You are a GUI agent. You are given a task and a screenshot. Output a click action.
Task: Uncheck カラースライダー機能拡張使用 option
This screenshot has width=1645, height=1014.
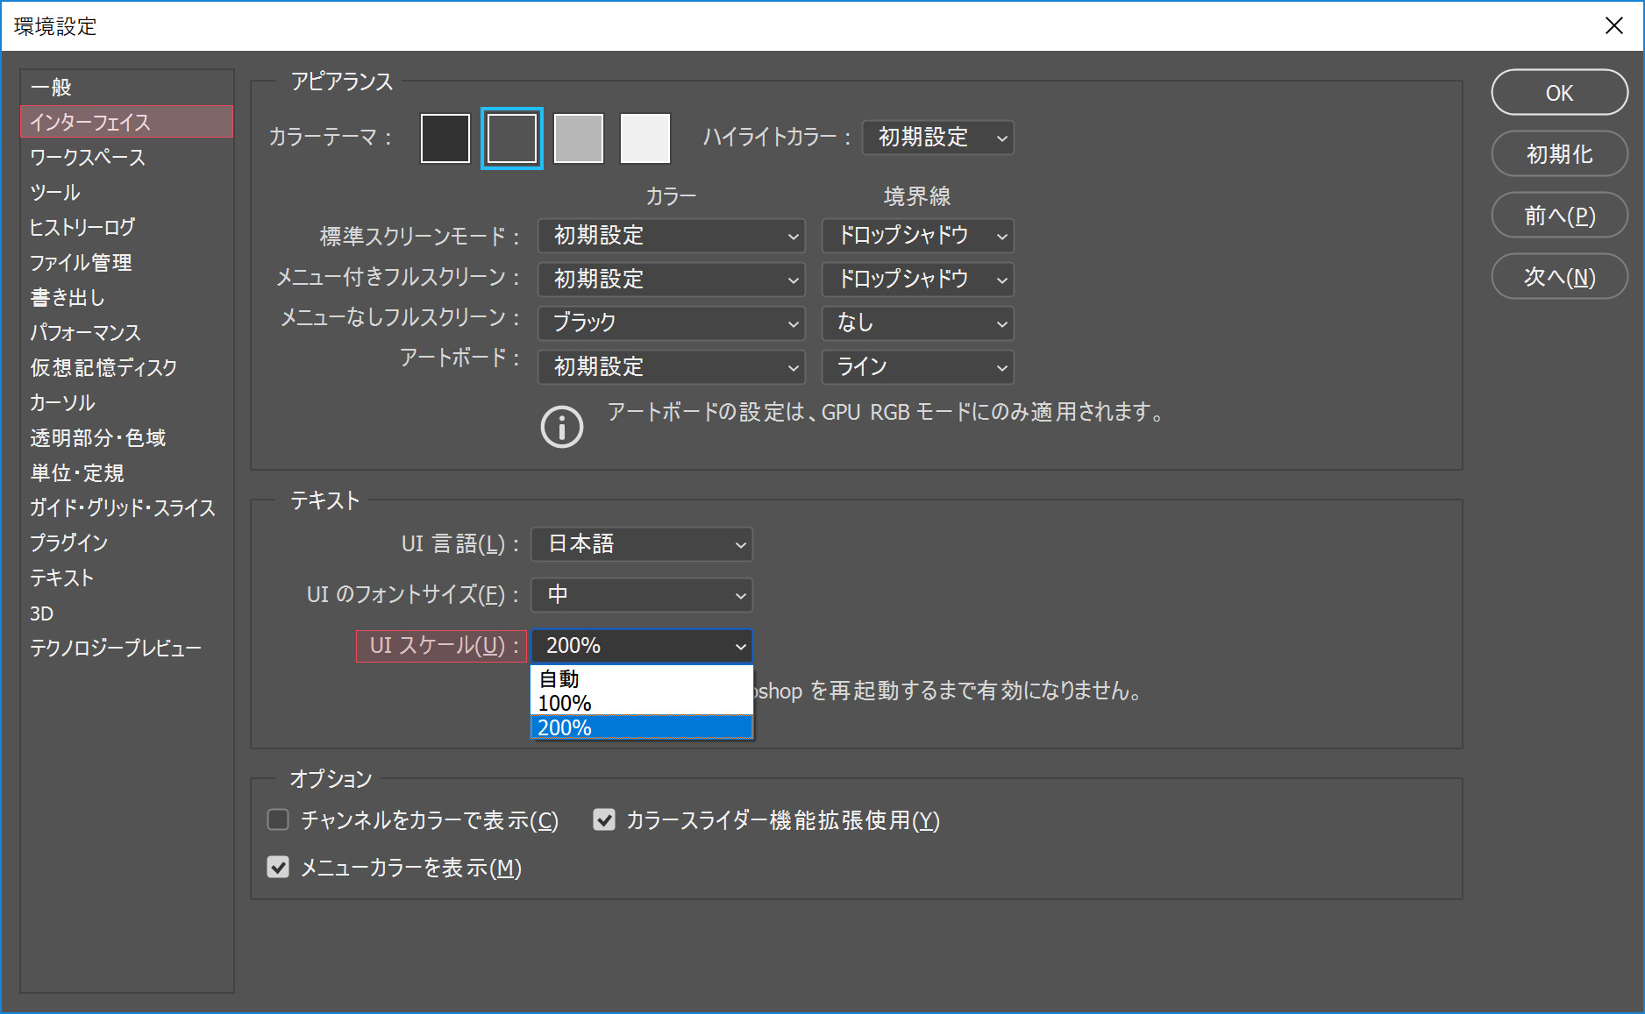(604, 820)
